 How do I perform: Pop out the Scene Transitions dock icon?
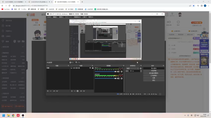[x=141, y=66]
